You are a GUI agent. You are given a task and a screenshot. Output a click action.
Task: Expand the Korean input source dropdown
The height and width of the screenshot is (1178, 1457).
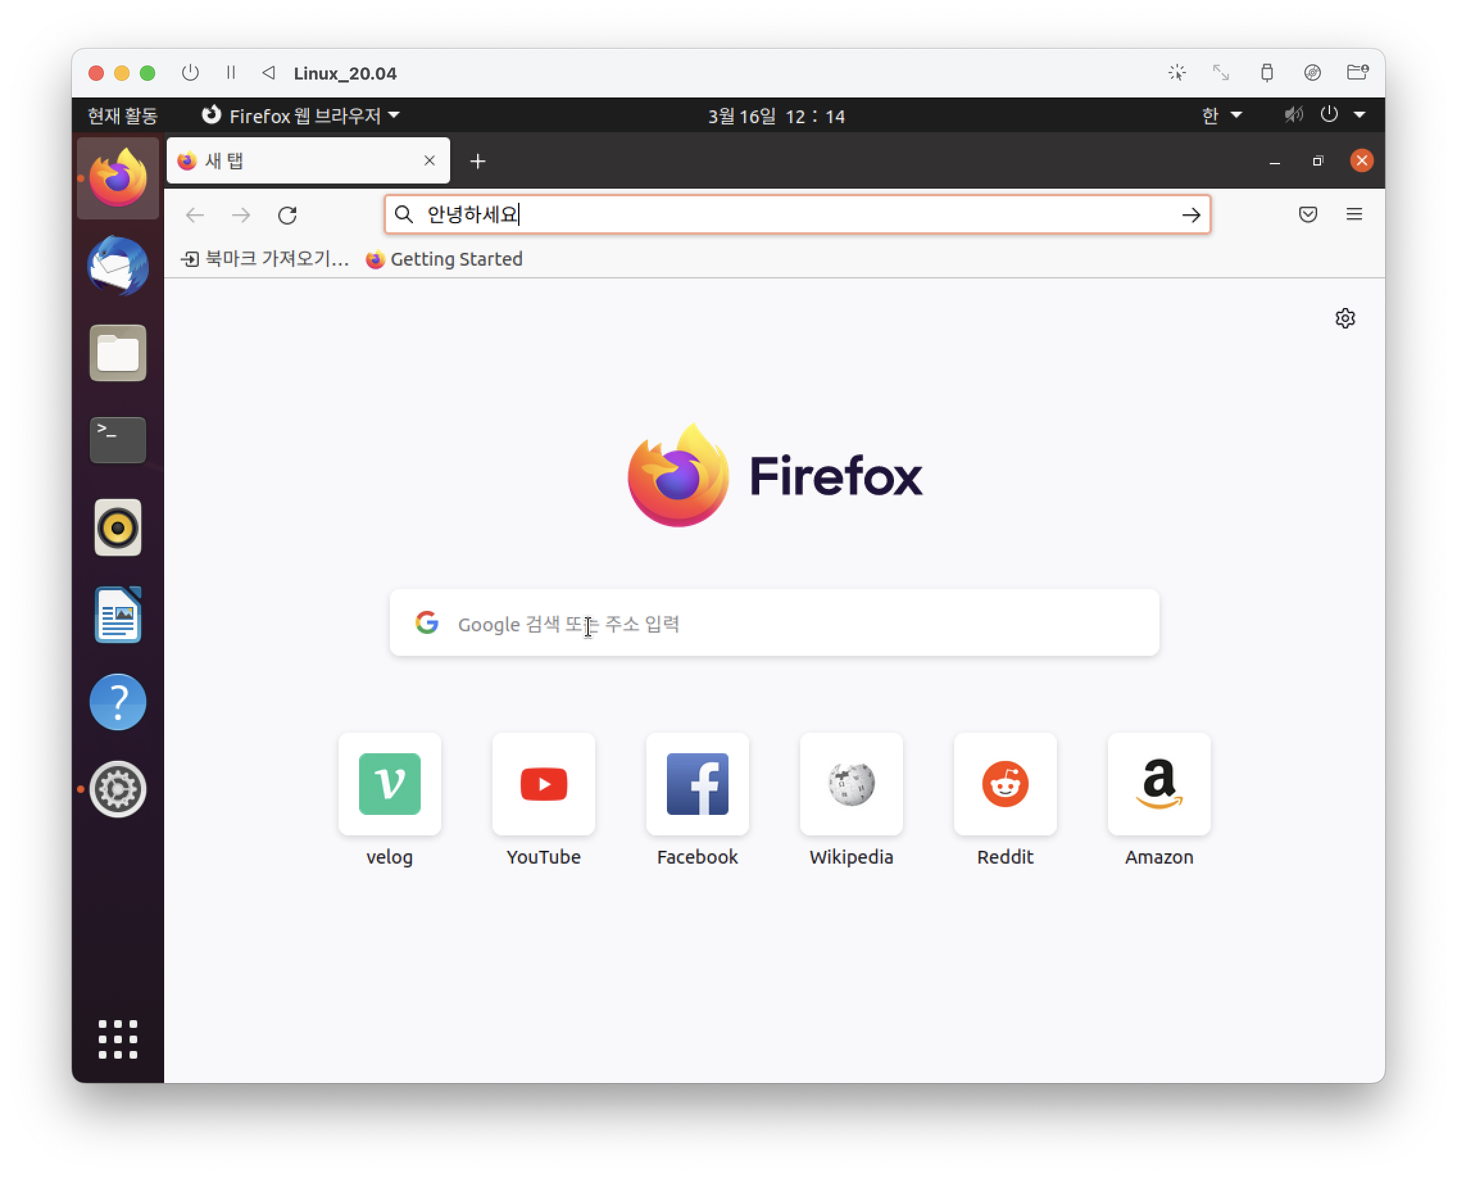1221,115
